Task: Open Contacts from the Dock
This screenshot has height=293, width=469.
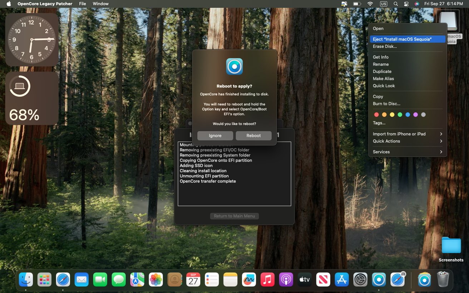Action: tap(174, 279)
